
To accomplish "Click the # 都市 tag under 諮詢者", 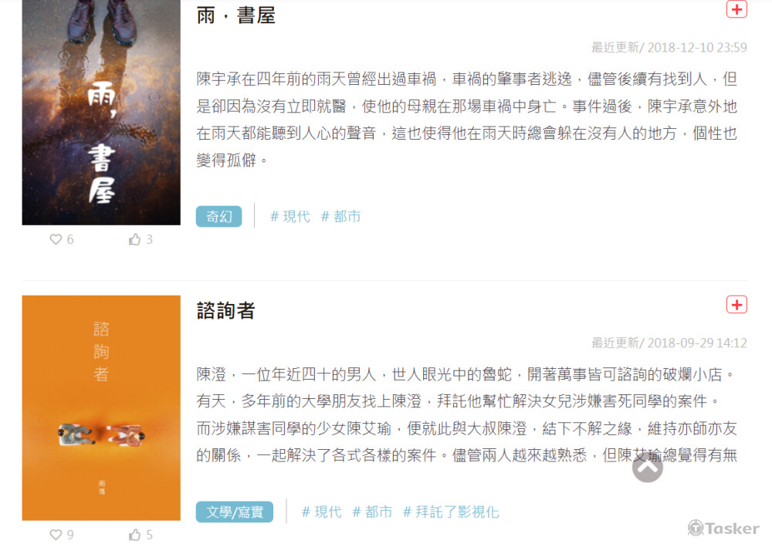I will pyautogui.click(x=372, y=512).
